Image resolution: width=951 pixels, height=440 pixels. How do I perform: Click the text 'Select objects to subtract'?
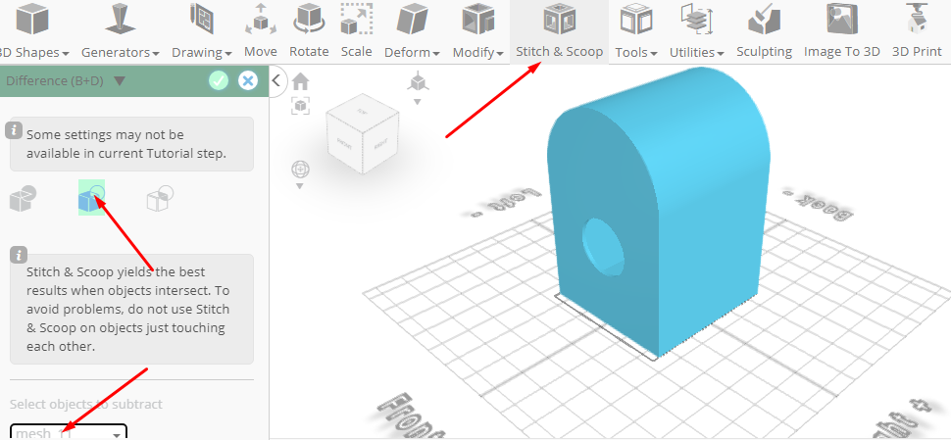[x=86, y=405]
